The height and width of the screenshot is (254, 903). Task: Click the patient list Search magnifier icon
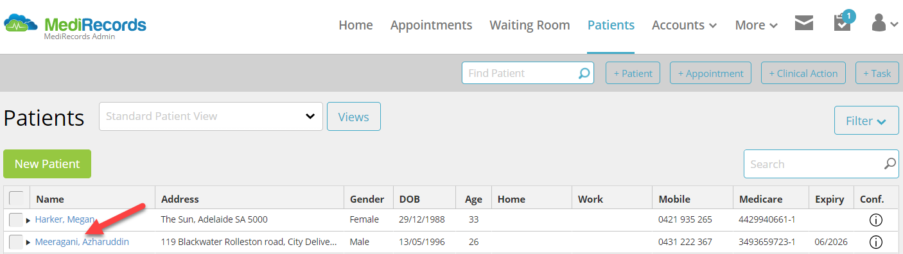tap(890, 164)
